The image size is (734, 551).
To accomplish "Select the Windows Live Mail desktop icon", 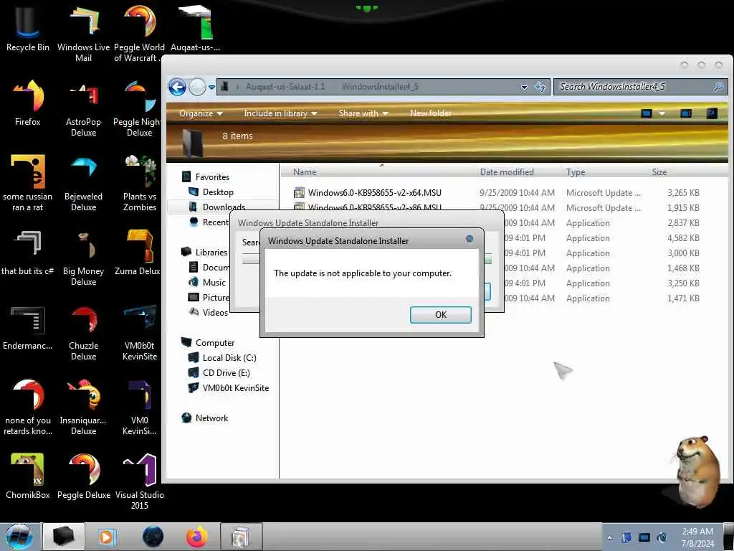I will (x=83, y=33).
